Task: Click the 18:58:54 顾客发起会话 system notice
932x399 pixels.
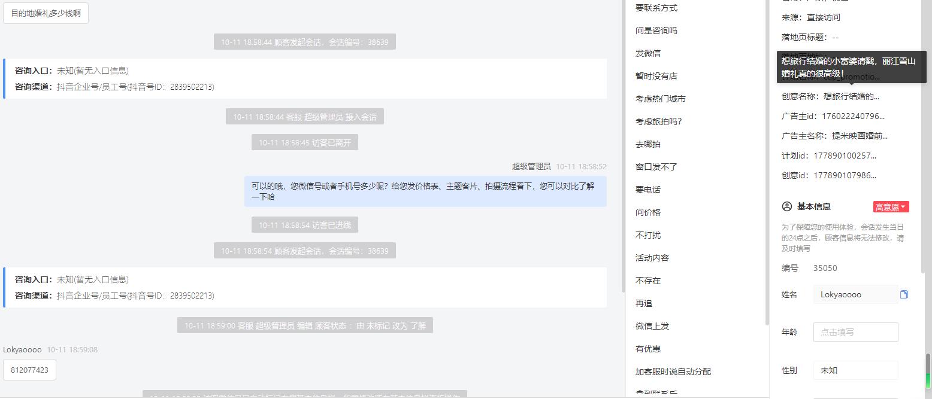Action: click(x=305, y=251)
